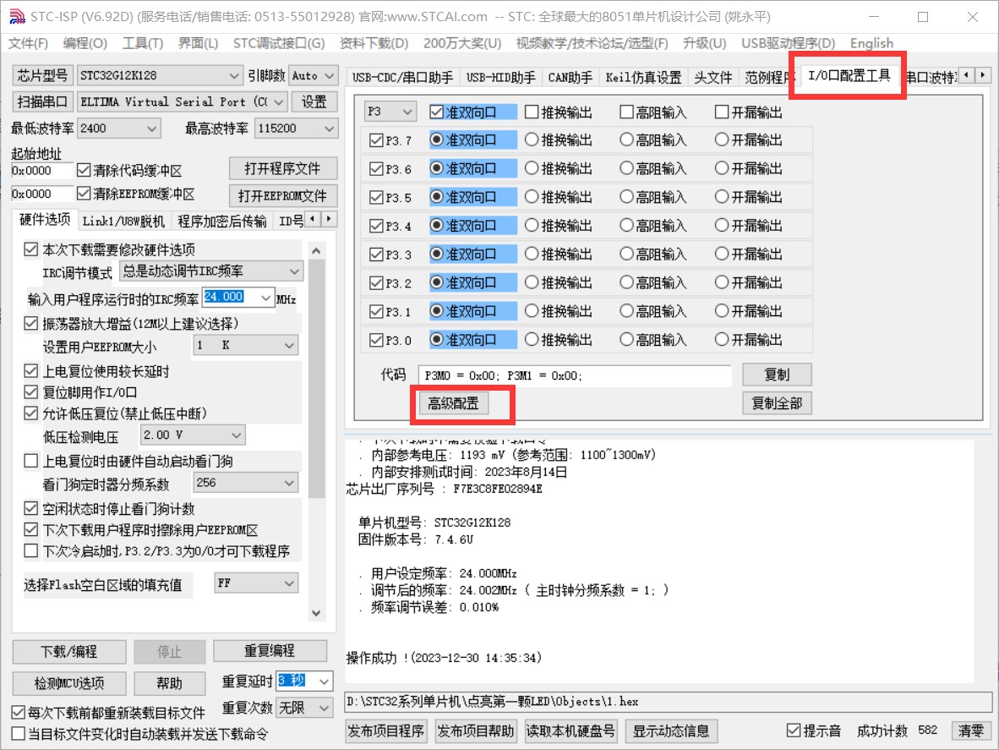Click 高级配置 button
Viewport: 999px width, 750px height.
[x=453, y=403]
